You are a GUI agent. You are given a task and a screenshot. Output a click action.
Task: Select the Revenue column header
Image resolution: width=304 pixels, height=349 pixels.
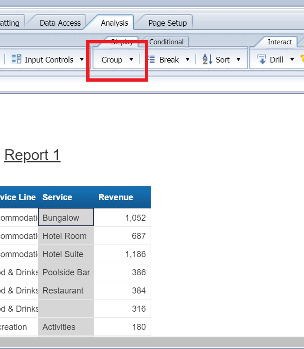(122, 197)
